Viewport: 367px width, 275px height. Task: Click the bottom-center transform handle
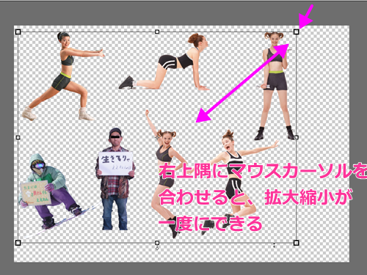(x=157, y=243)
